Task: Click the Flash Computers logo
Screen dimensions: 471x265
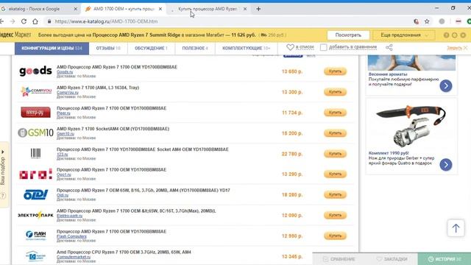Action: (x=36, y=235)
